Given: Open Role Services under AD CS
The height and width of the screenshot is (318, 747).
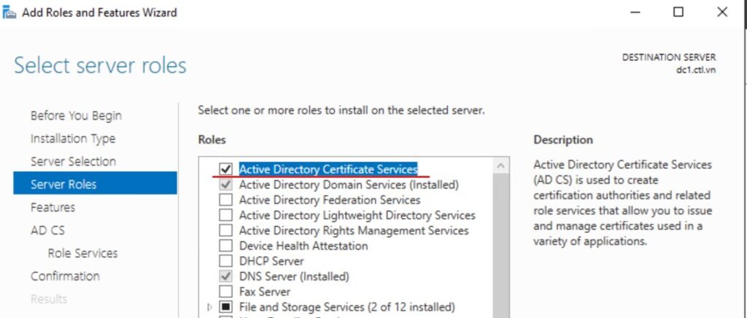Looking at the screenshot, I should (82, 253).
